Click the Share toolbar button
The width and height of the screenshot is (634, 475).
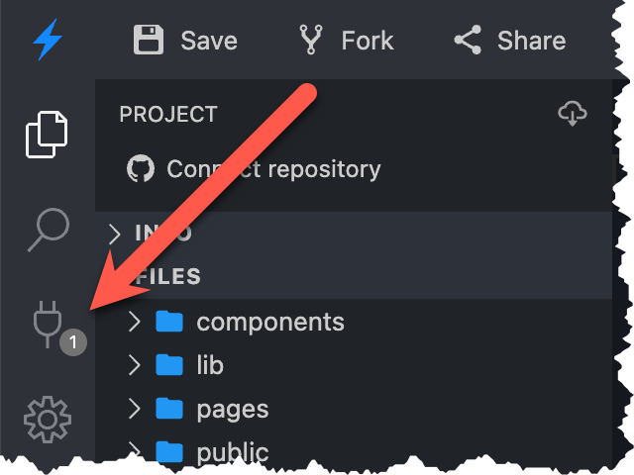[509, 41]
